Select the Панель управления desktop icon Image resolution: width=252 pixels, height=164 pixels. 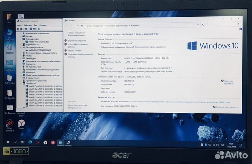coord(9,65)
